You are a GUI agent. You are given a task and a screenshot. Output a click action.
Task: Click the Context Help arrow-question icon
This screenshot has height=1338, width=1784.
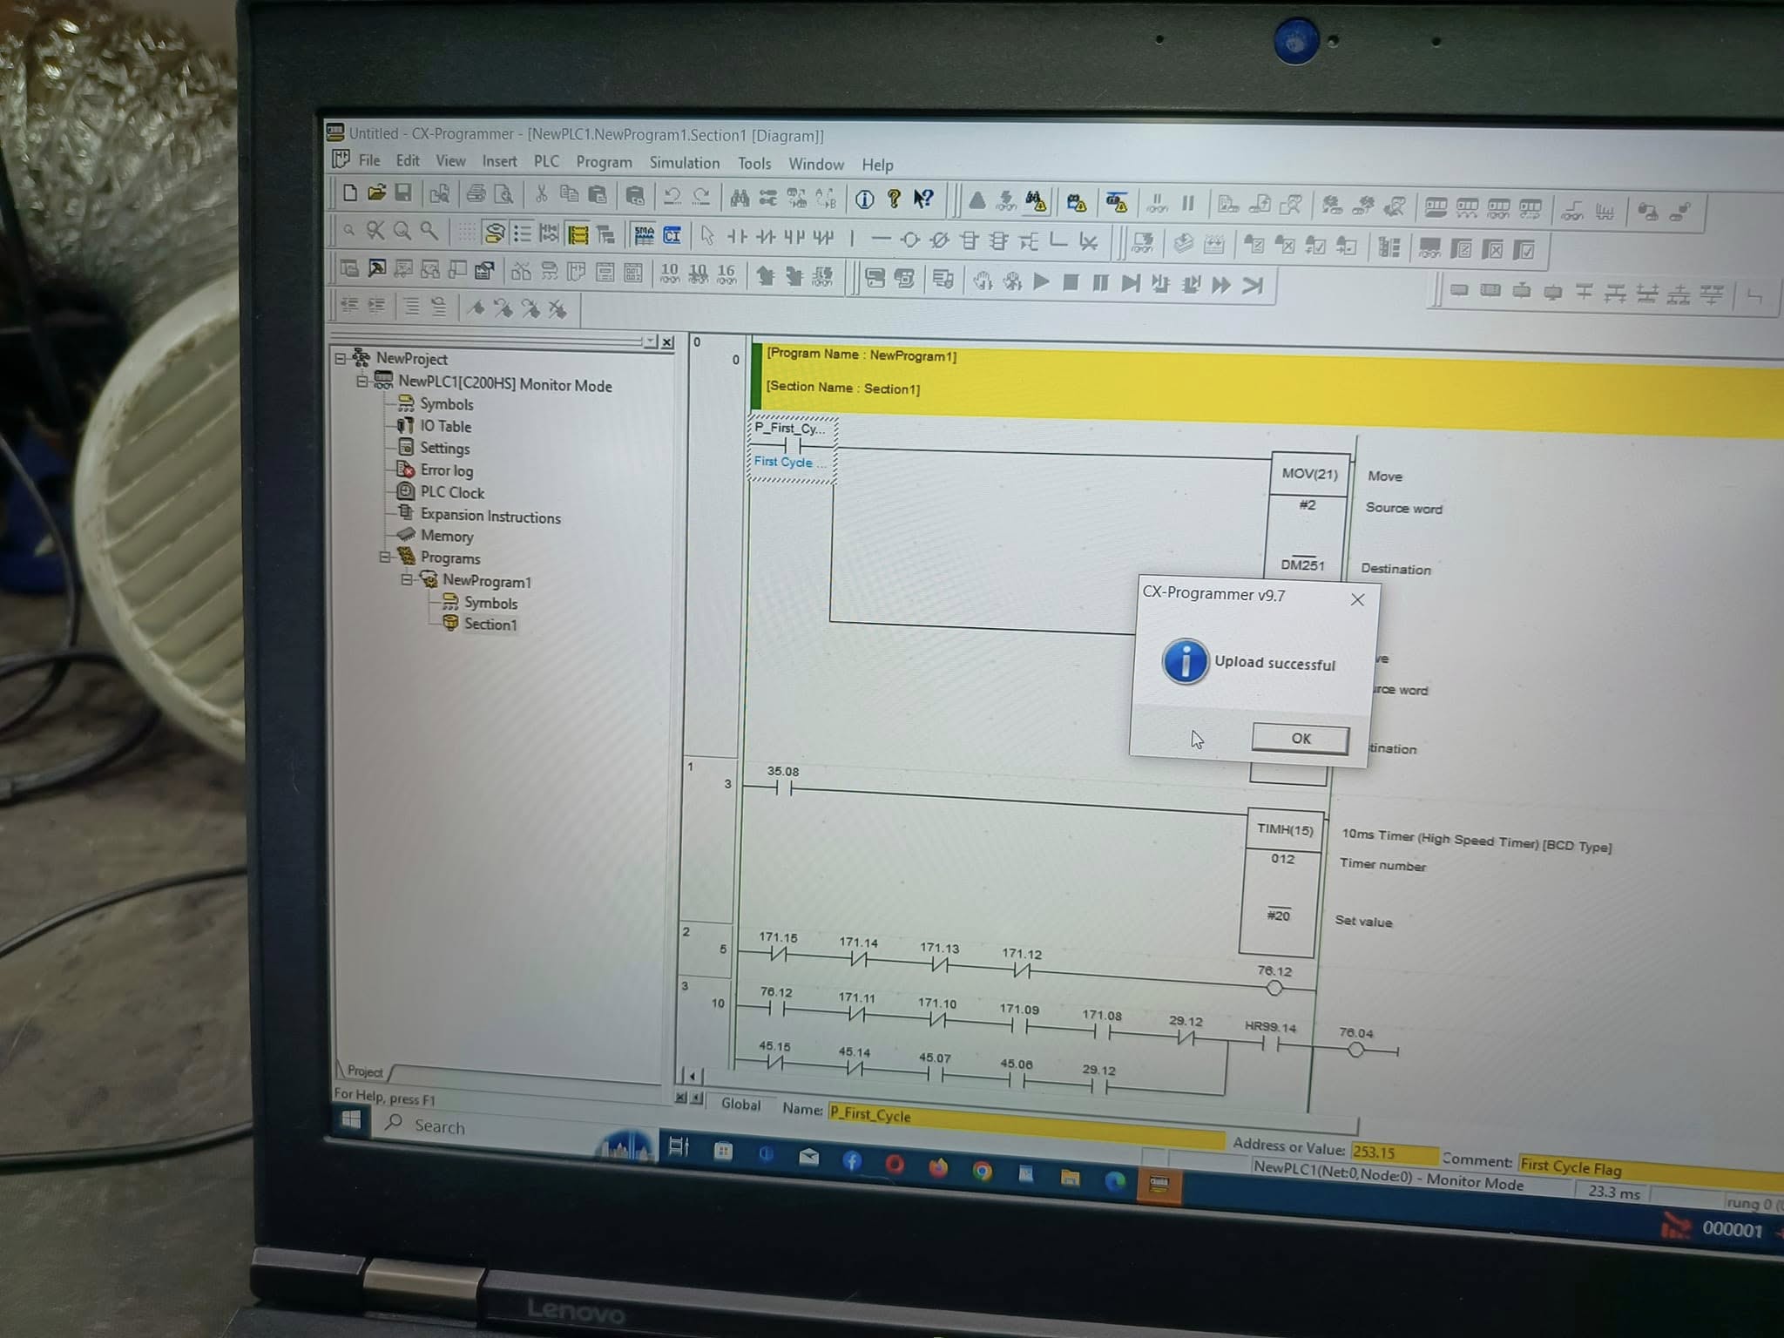[923, 199]
